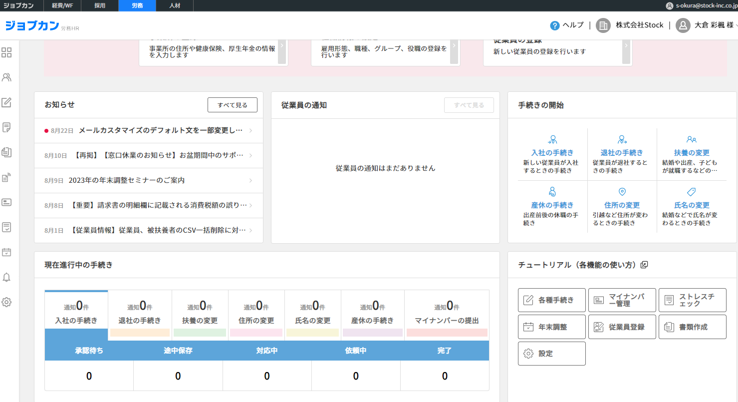Expand the 8月22日 announcement item
738x402 pixels.
click(148, 130)
